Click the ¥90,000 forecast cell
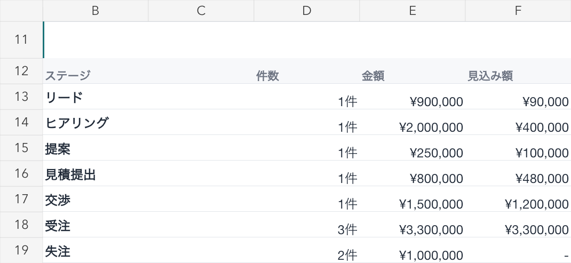 (x=518, y=97)
